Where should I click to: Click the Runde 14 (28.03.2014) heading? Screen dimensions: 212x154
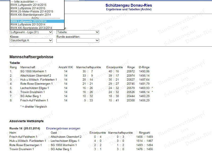click(x=25, y=129)
